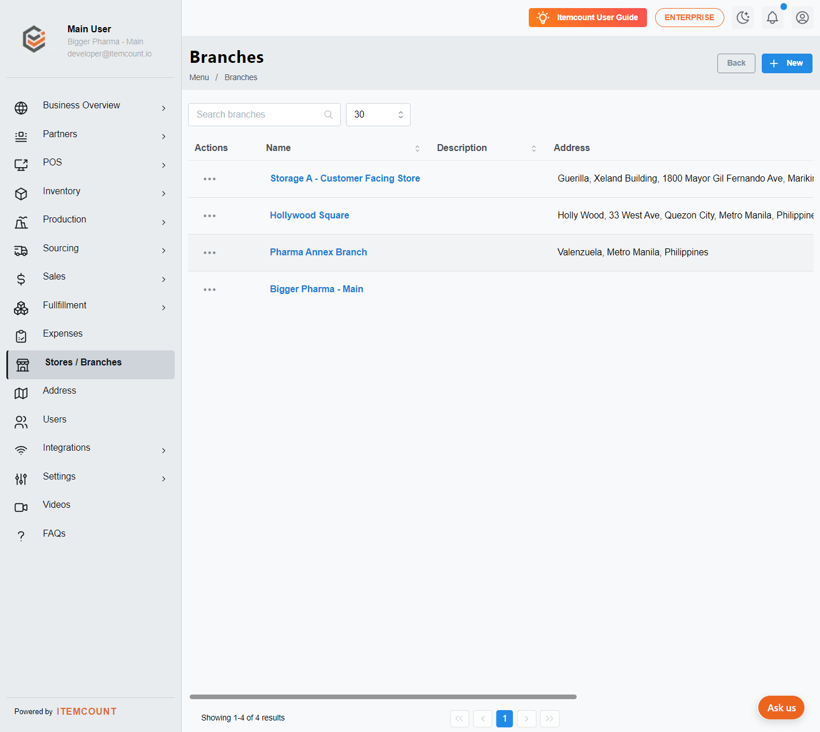The image size is (820, 732).
Task: Click the FAQs question mark icon
Action: pyautogui.click(x=21, y=536)
